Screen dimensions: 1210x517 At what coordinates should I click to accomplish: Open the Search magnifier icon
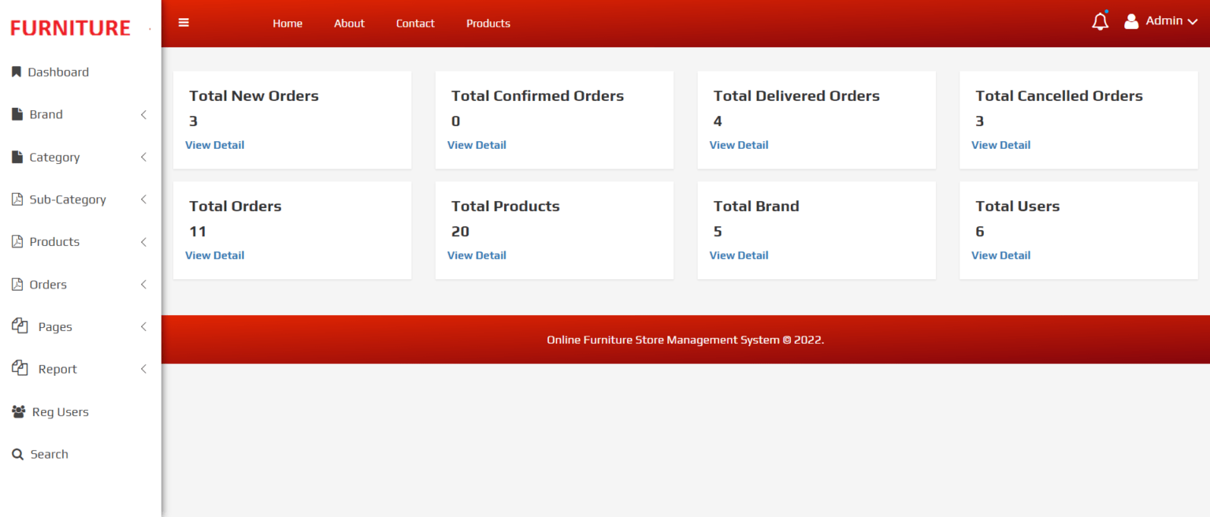17,454
